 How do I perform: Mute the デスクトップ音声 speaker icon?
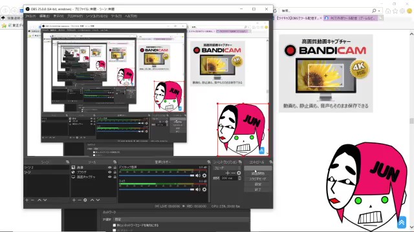(x=198, y=175)
